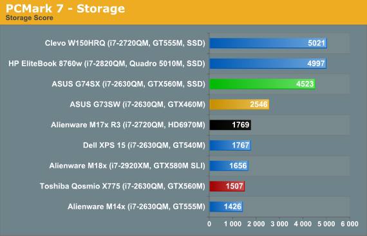The width and height of the screenshot is (367, 236).
Task: Click the Clevo W150HRQ label text
Action: coord(125,43)
